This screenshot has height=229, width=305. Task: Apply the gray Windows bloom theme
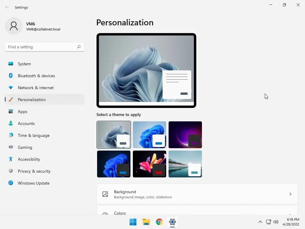tap(114, 135)
